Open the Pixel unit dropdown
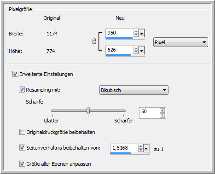Image resolution: width=215 pixels, height=174 pixels. [x=180, y=42]
